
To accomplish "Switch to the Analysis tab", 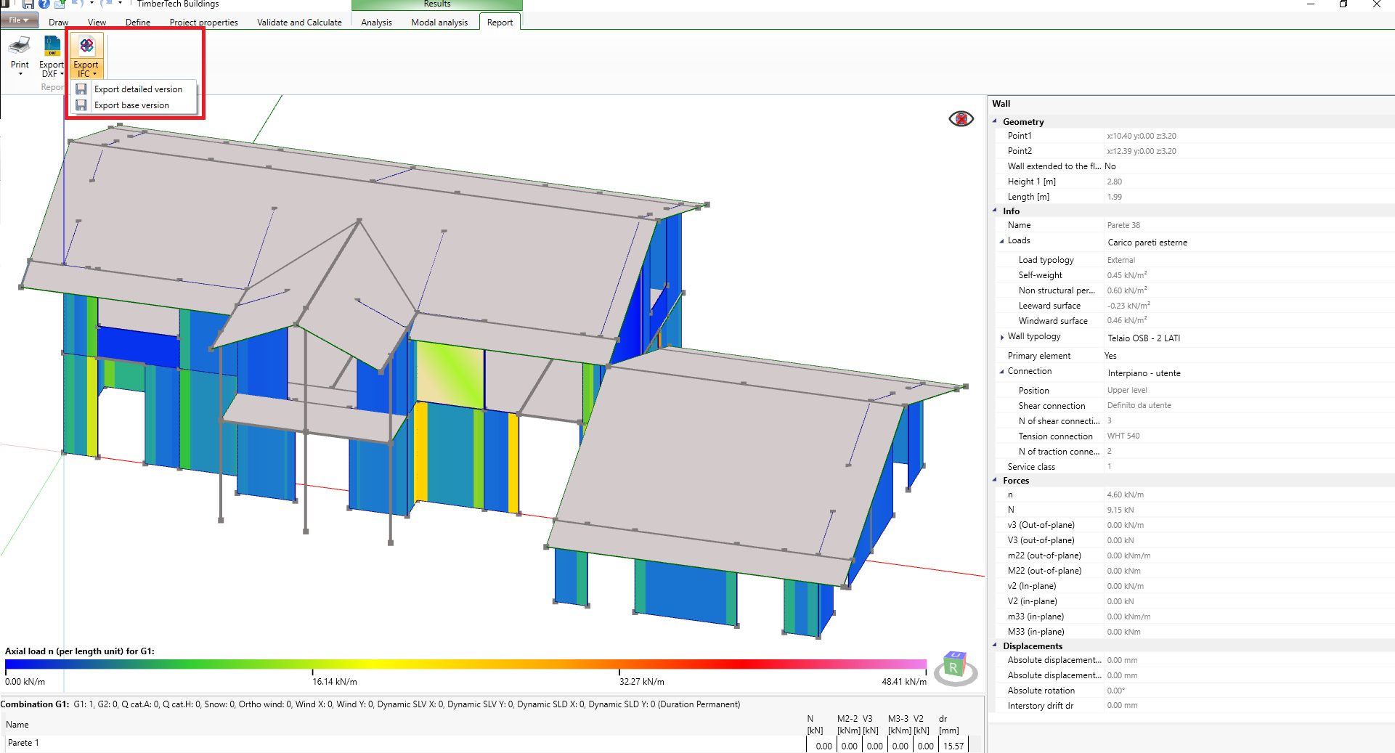I will (376, 23).
